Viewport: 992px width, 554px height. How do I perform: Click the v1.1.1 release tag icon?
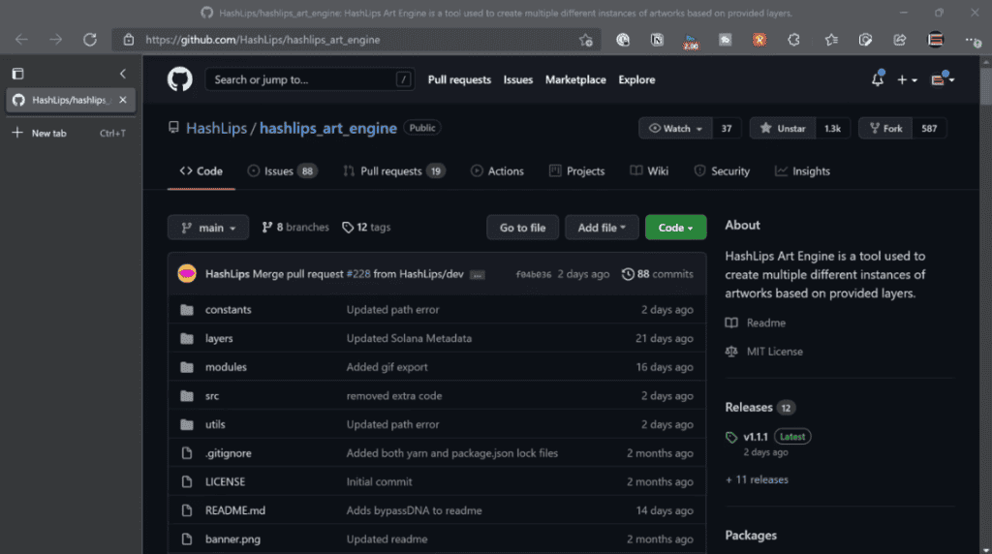click(731, 437)
